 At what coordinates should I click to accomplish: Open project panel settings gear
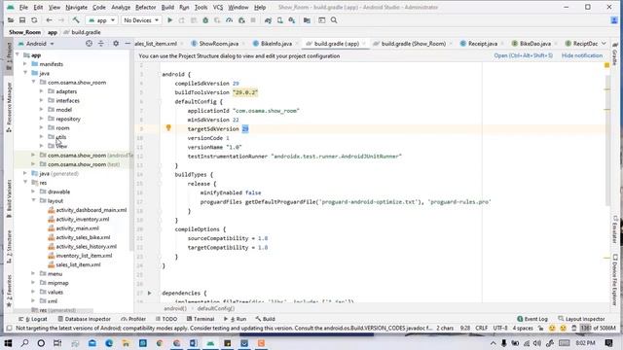point(116,43)
